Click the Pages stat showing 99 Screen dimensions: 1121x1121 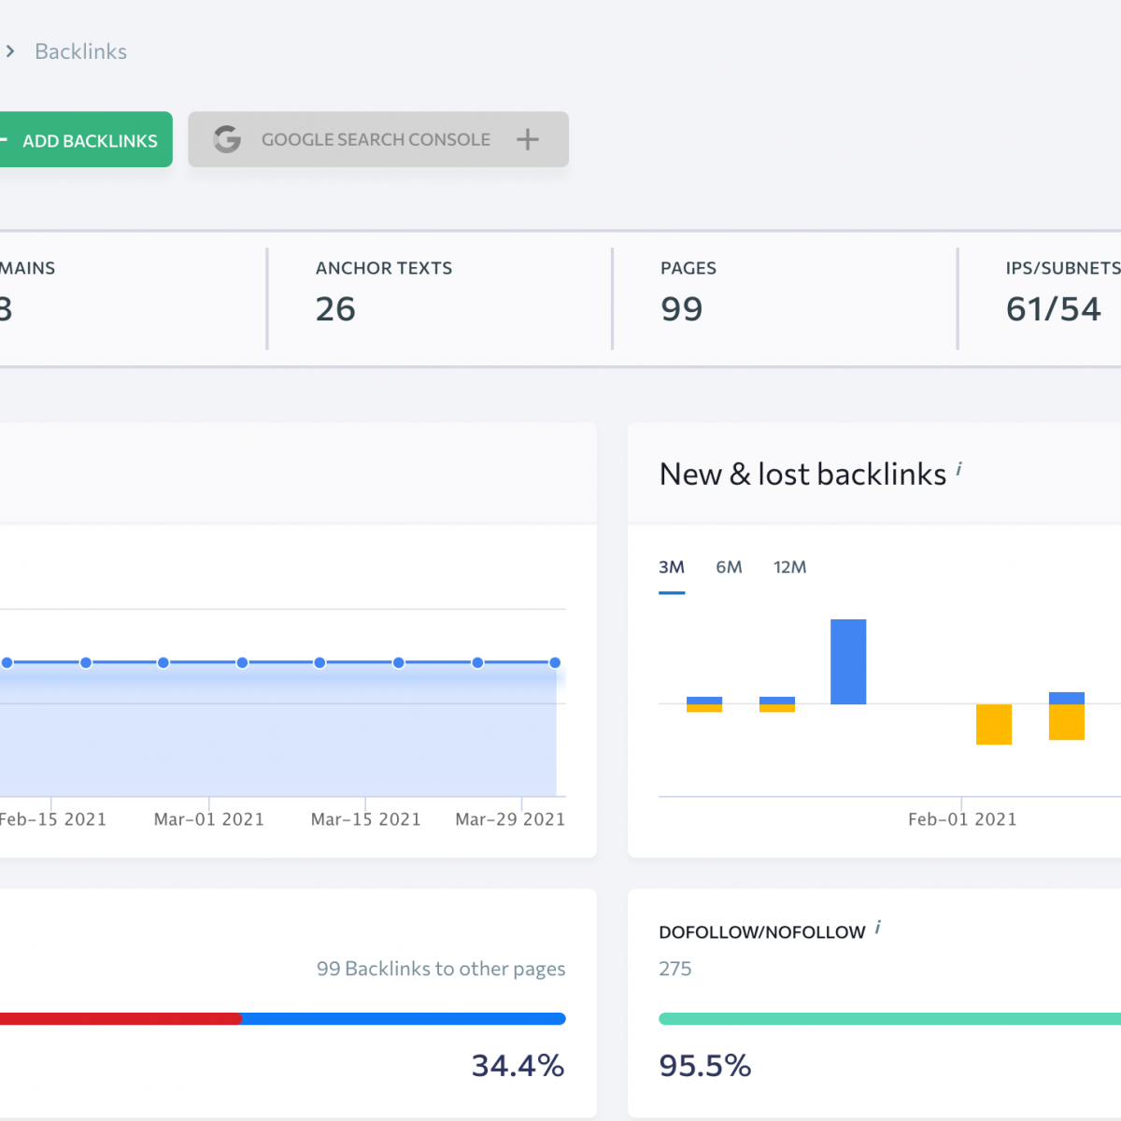[681, 309]
